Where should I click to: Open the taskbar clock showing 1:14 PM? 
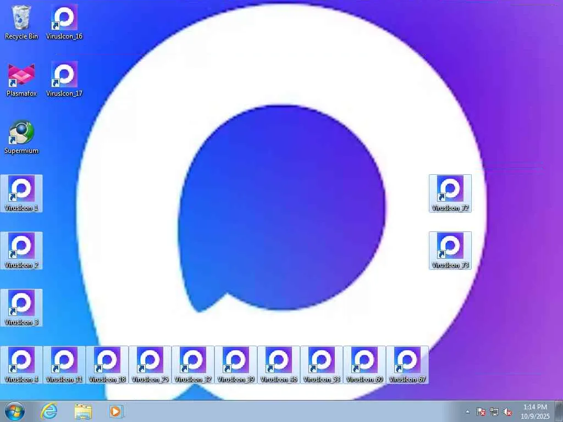[535, 412]
